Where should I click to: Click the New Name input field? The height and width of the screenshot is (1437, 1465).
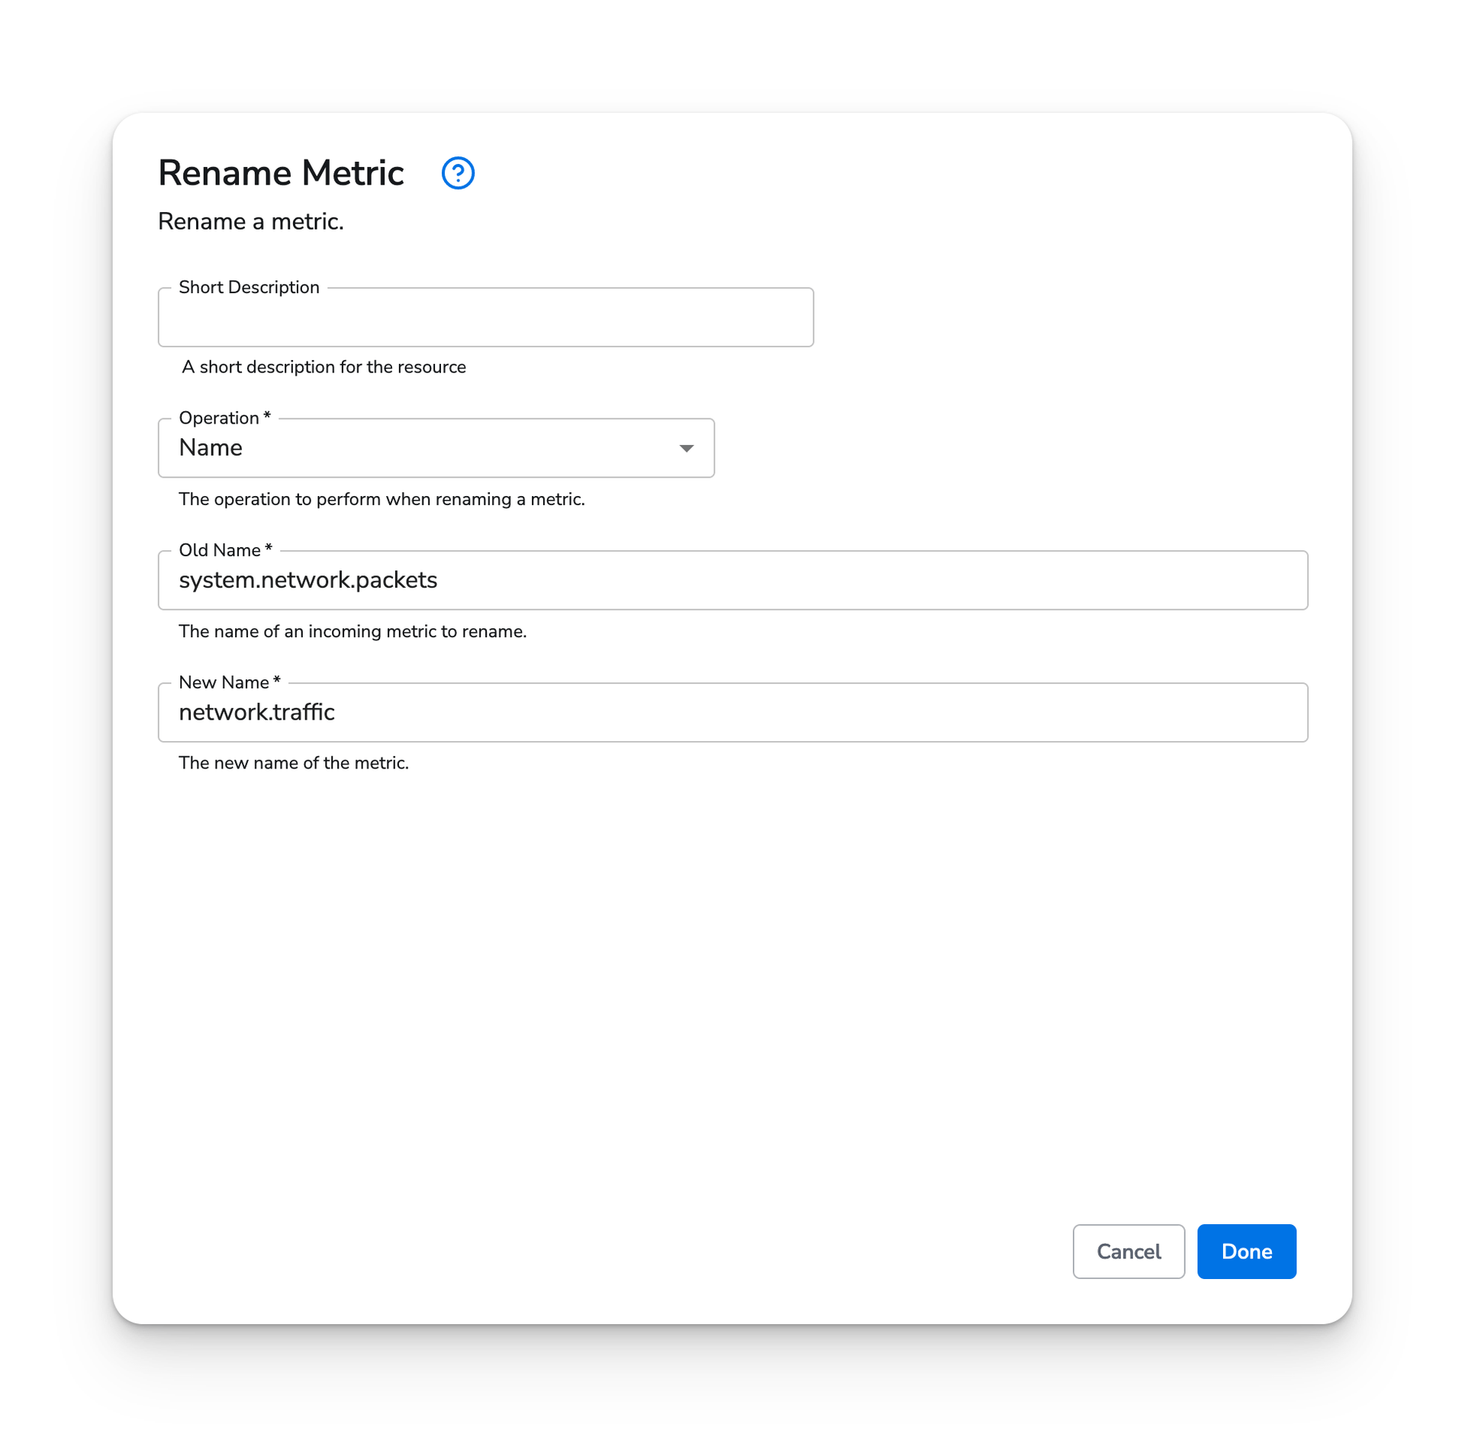coord(732,712)
